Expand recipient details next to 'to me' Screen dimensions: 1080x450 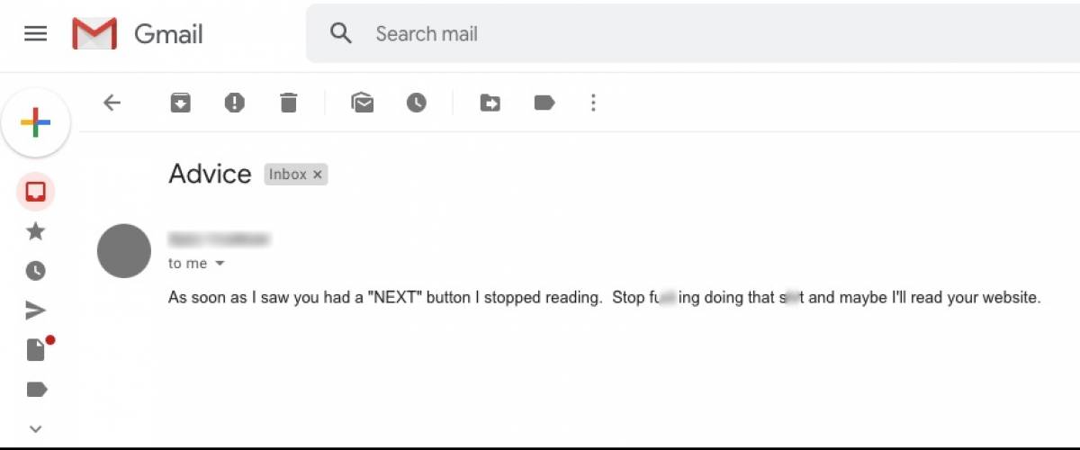220,264
